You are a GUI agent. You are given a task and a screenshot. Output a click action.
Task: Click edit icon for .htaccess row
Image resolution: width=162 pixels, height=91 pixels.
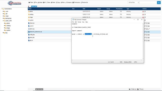coord(145,23)
